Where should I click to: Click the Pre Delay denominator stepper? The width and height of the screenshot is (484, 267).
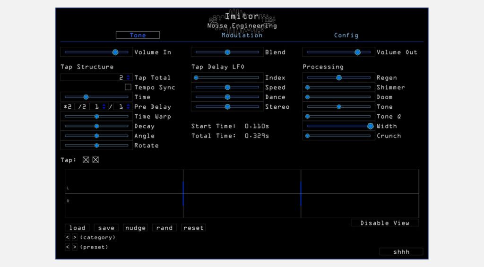(x=128, y=107)
